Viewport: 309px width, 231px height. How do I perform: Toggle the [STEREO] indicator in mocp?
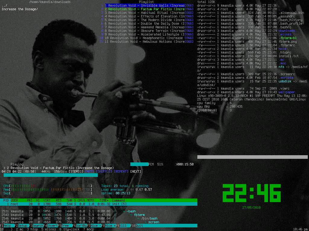coord(76,171)
